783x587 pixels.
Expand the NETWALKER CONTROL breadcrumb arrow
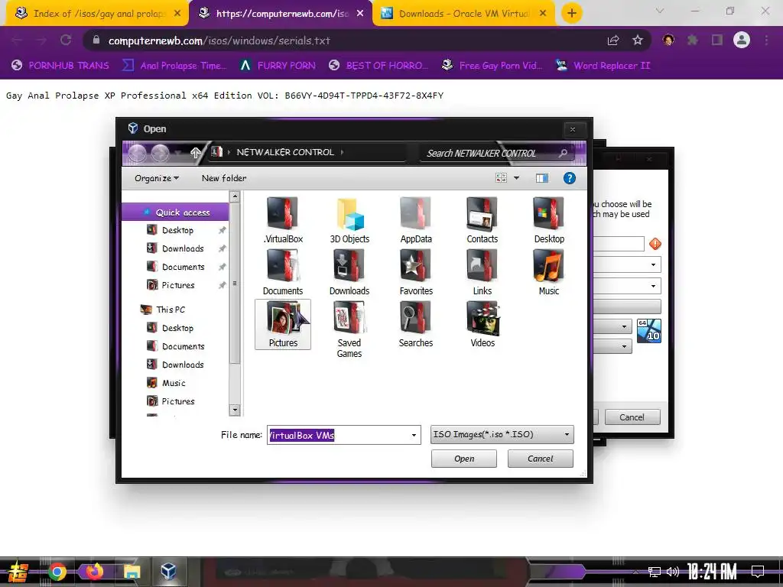[x=342, y=152]
